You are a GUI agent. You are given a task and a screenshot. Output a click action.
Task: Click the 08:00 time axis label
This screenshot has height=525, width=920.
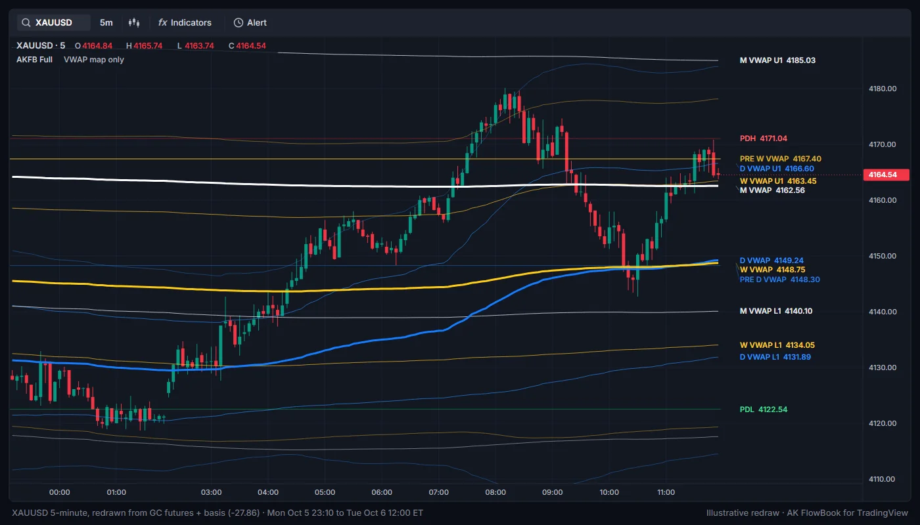(495, 492)
